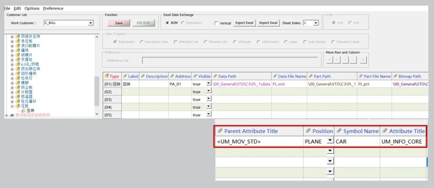Image resolution: width=434 pixels, height=188 pixels.
Task: Click the Export Excel button
Action: click(x=244, y=23)
